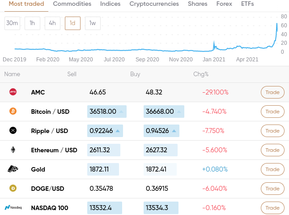289x215 pixels.
Task: Click Trade button for AMC
Action: click(x=272, y=92)
